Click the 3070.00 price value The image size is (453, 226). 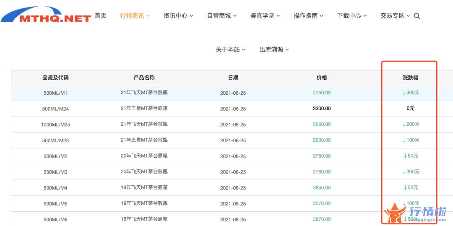tap(322, 204)
